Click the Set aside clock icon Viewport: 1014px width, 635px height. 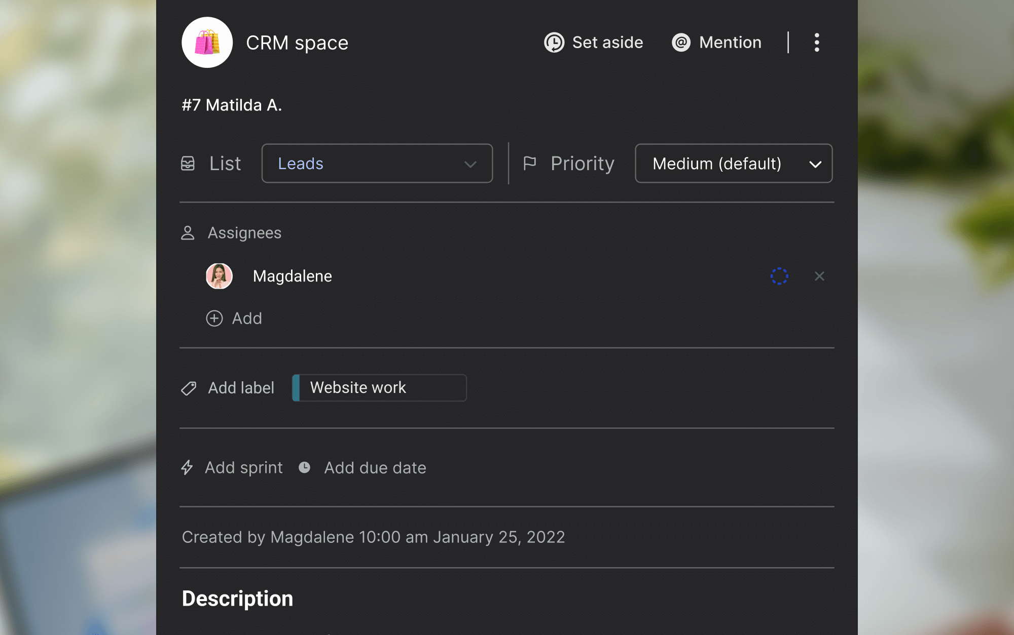click(554, 43)
